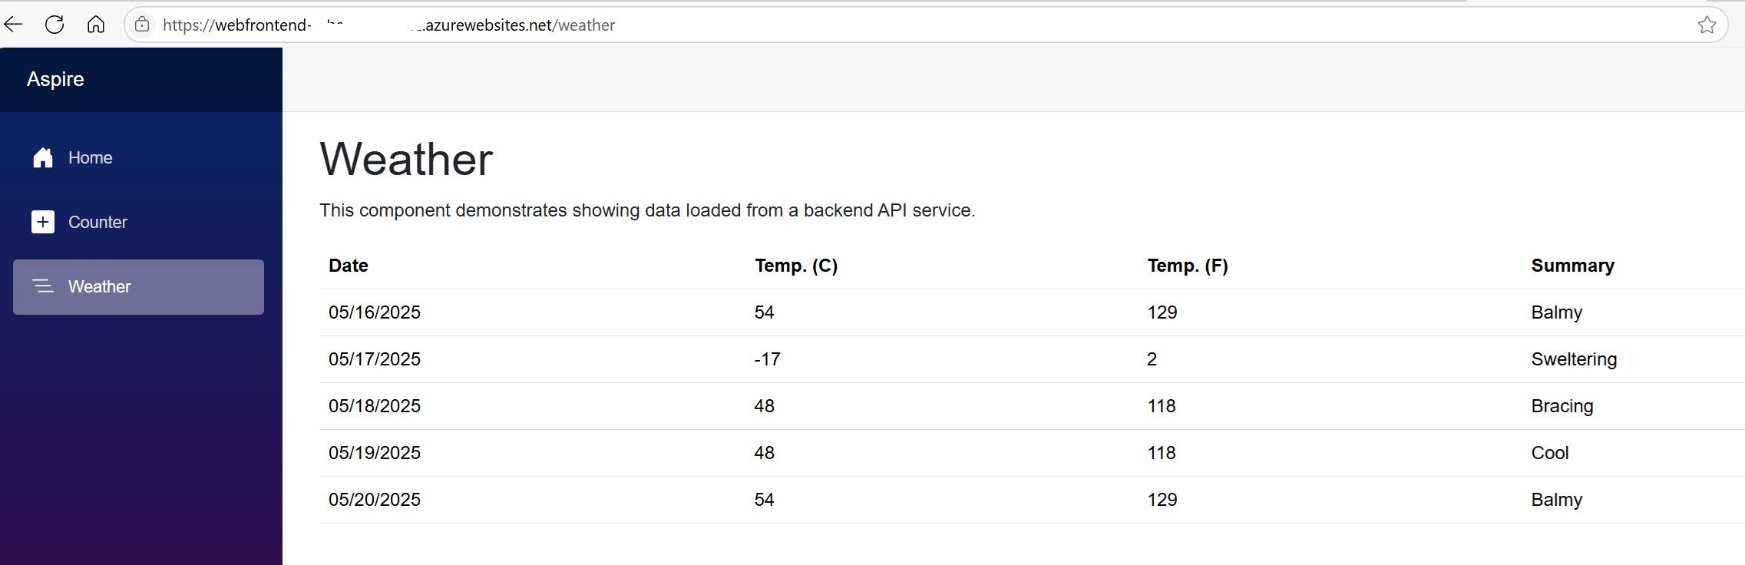Click the 05/17/2025 date cell
Screen dimensions: 1745x565
tap(375, 359)
